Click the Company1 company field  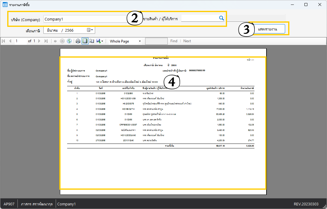tap(84, 19)
